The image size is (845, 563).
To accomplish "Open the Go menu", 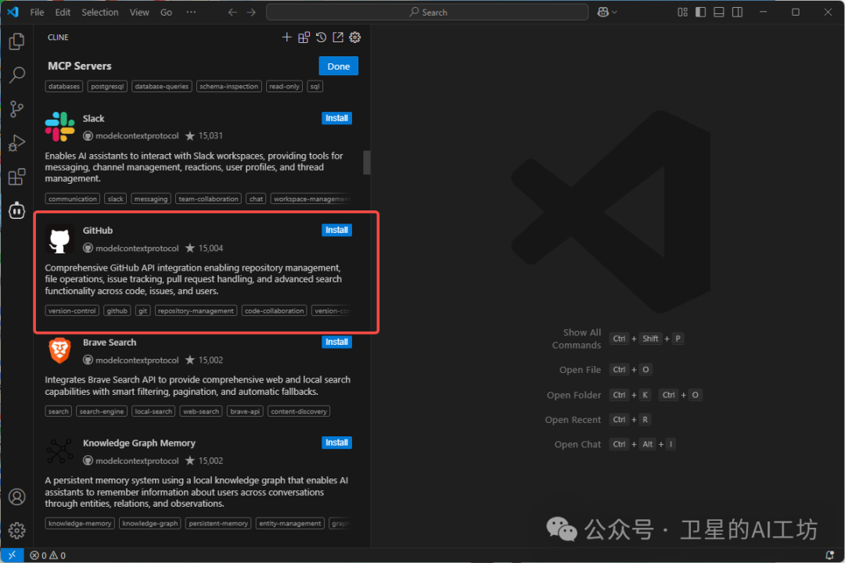I will [165, 12].
